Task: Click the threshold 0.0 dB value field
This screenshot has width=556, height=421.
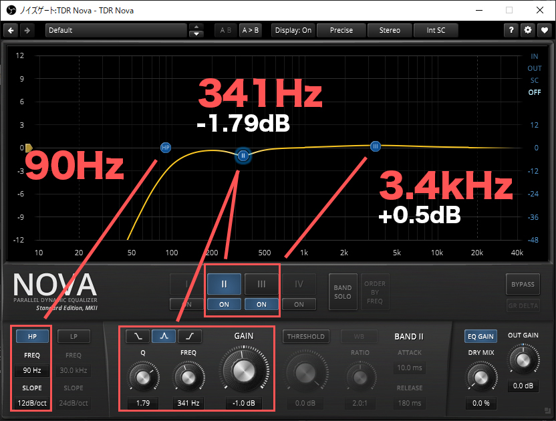Action: click(305, 403)
